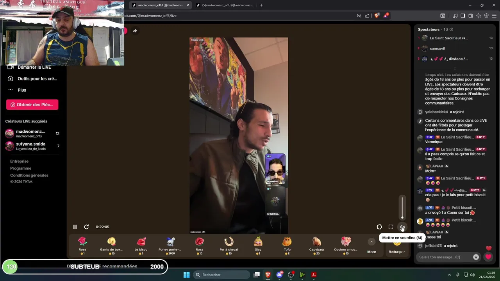Send the Poney porte-bonheur gift

pyautogui.click(x=170, y=245)
